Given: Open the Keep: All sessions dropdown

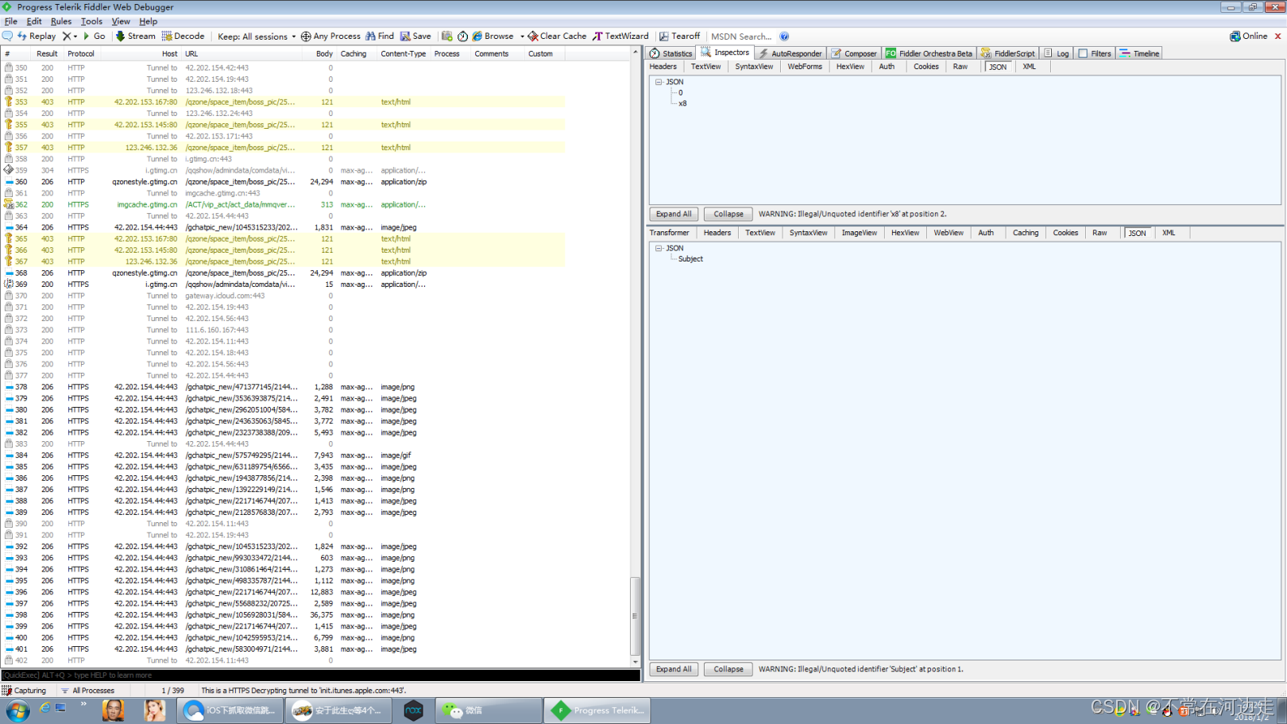Looking at the screenshot, I should pos(257,37).
